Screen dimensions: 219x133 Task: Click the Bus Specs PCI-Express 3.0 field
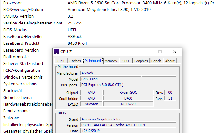pyautogui.click(x=128, y=85)
